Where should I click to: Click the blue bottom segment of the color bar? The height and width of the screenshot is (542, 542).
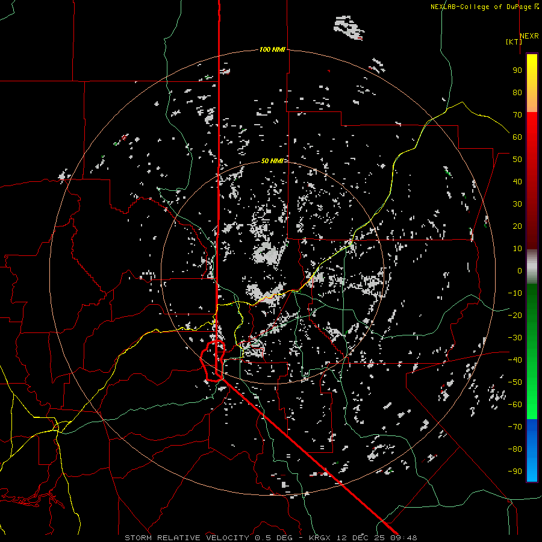click(532, 450)
